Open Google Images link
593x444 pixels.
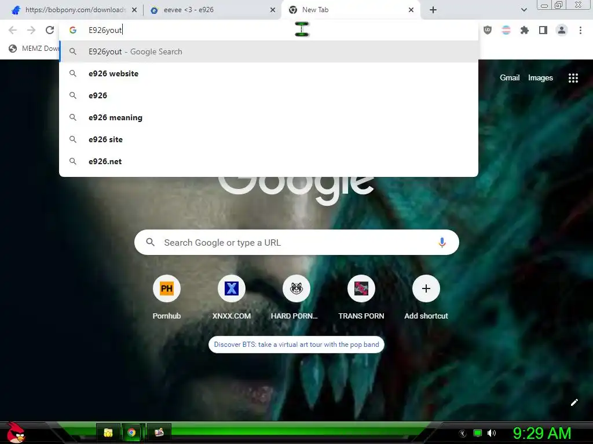[540, 78]
